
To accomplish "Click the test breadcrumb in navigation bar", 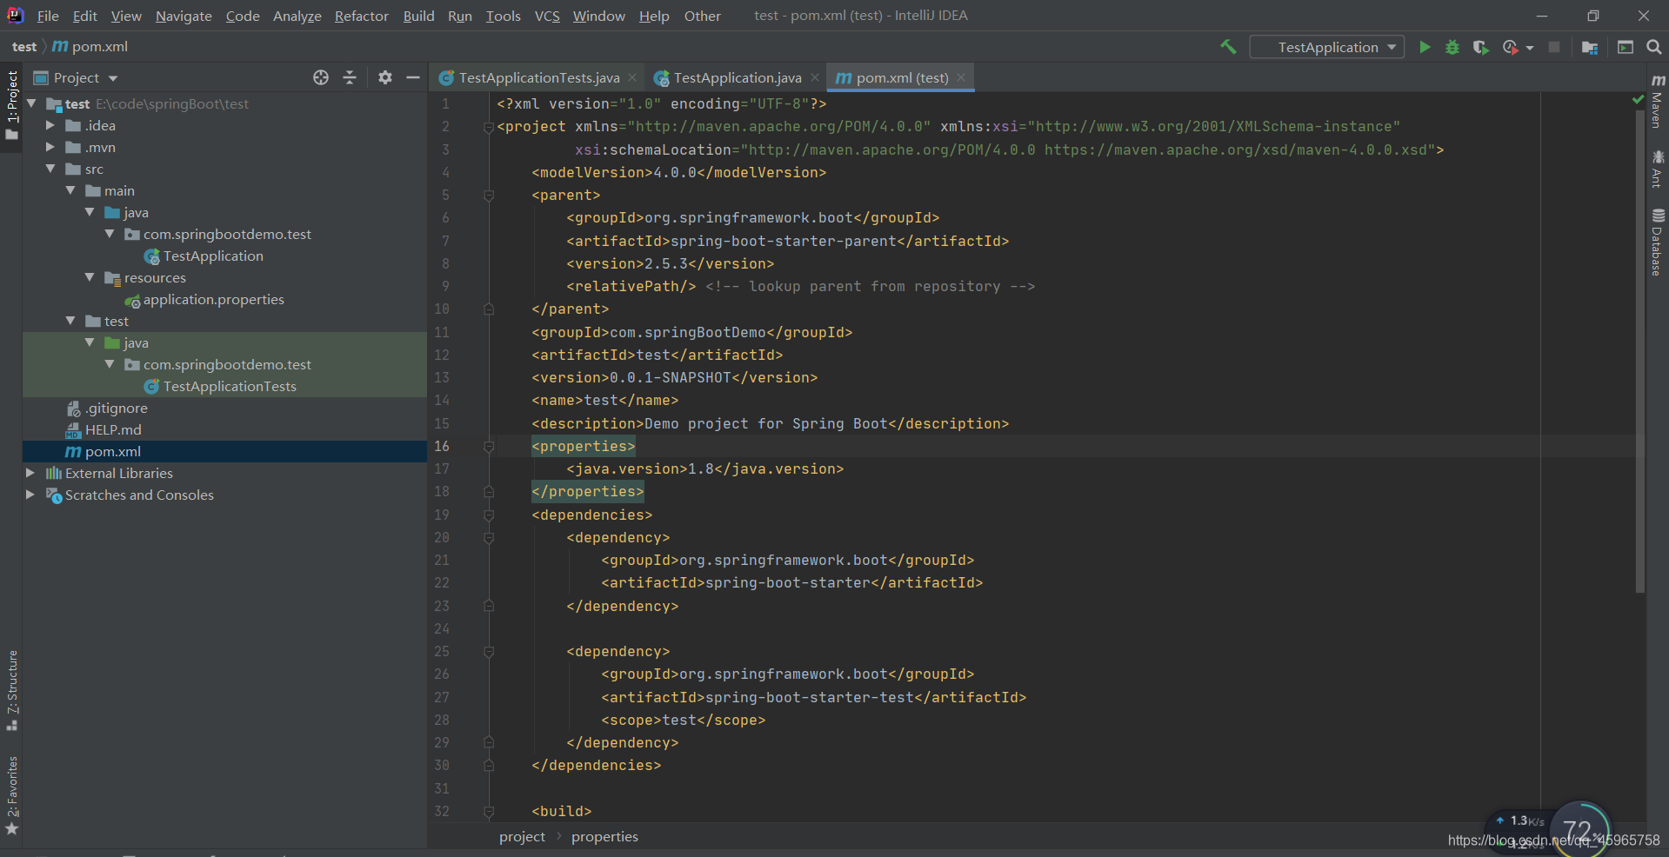I will point(24,47).
